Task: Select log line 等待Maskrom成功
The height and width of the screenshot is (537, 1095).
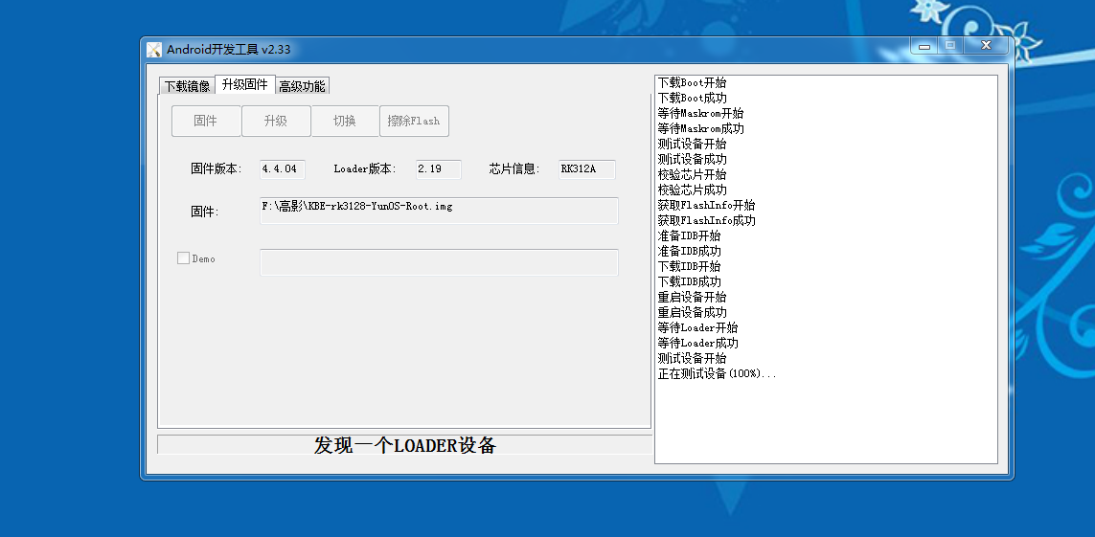Action: [x=700, y=129]
